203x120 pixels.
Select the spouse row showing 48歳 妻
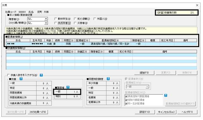(101, 44)
